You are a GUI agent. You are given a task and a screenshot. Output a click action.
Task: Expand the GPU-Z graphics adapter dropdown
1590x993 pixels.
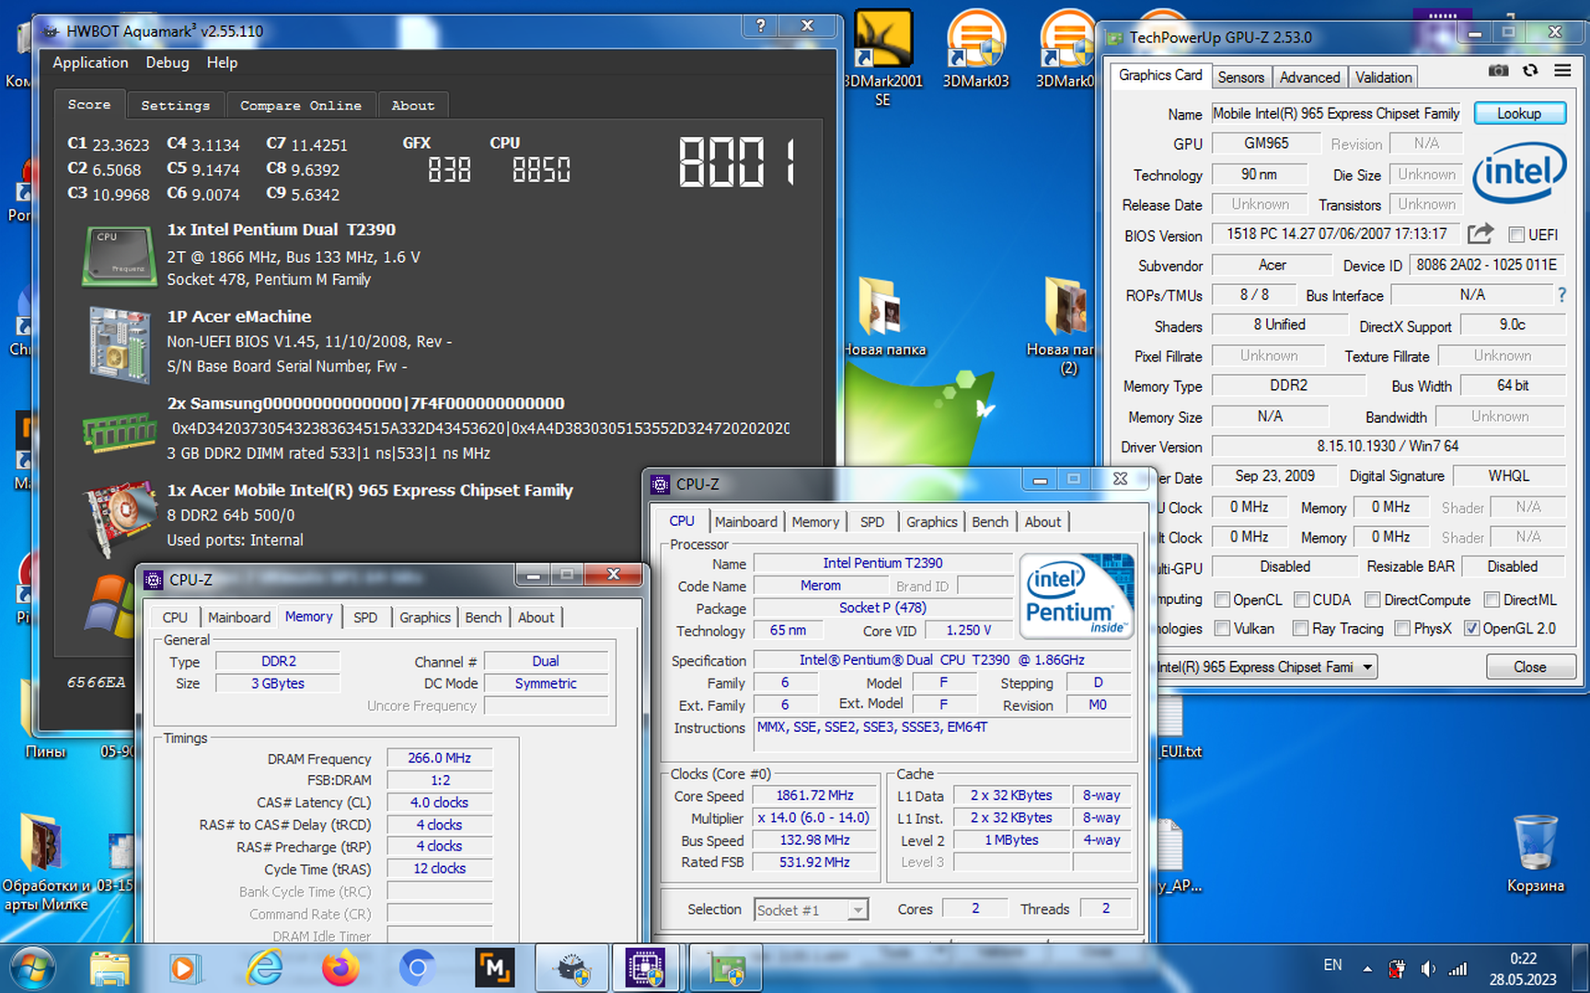[x=1367, y=668]
